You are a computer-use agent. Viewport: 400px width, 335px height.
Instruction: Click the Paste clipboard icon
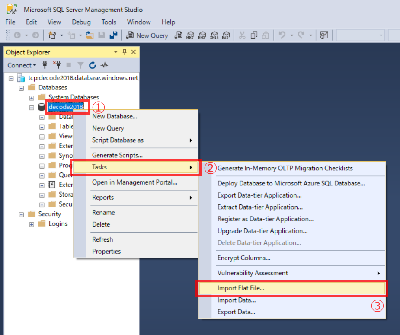(x=266, y=35)
